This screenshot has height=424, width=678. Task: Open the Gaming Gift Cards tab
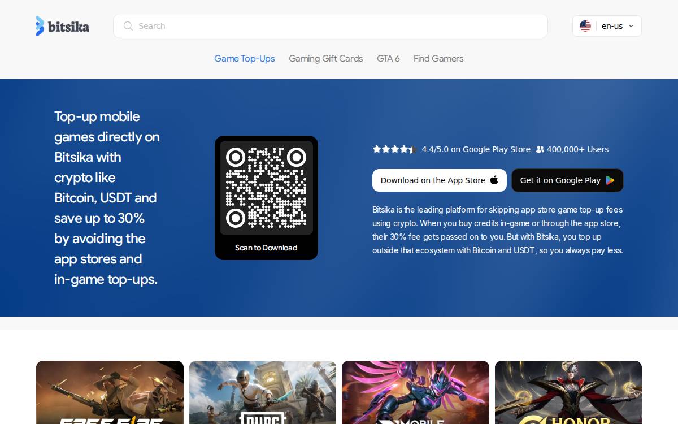326,58
